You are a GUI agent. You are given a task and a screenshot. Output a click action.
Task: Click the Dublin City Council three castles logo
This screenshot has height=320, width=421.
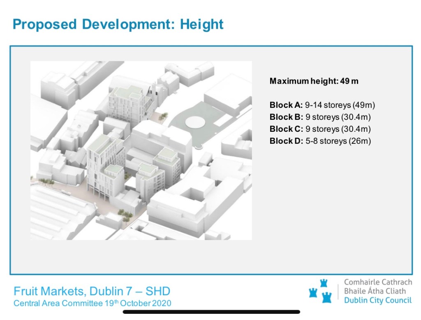coord(320,291)
